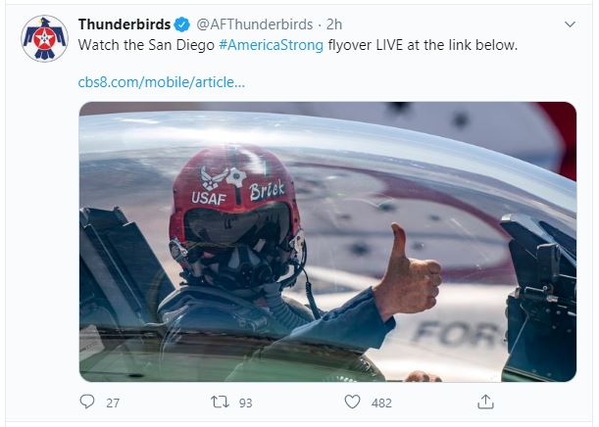The height and width of the screenshot is (427, 599).
Task: Click the Thunderbirds display name
Action: pyautogui.click(x=125, y=24)
